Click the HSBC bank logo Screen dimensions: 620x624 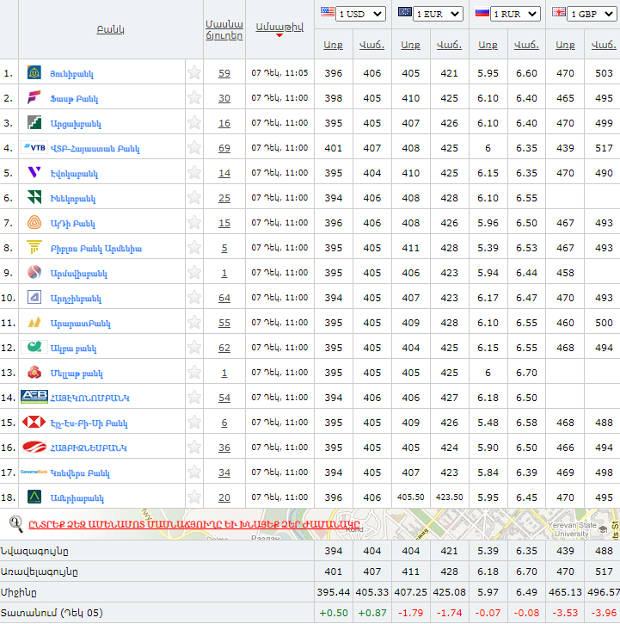pyautogui.click(x=34, y=422)
